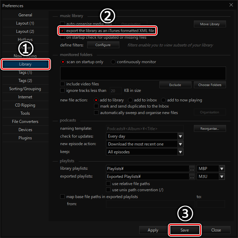Open the General preferences tab

click(x=25, y=15)
